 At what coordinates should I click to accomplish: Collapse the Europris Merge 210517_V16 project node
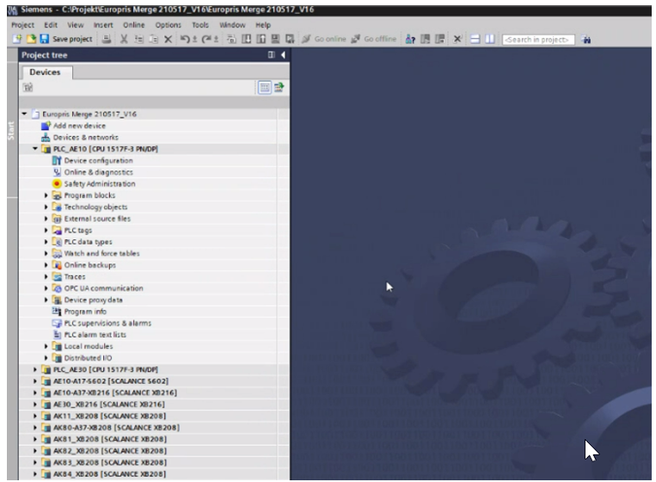pos(24,114)
